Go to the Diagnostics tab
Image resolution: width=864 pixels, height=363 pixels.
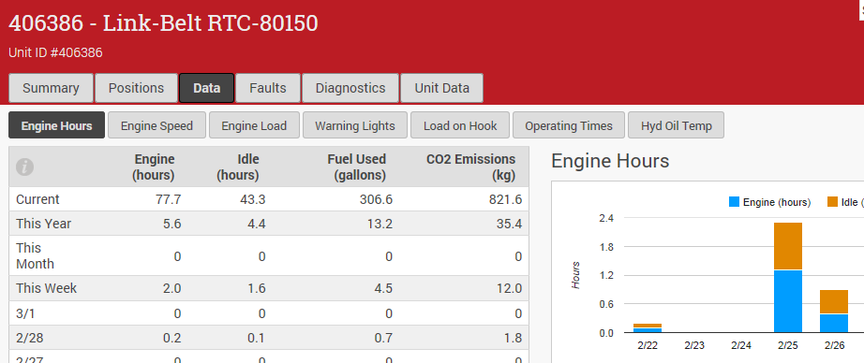tap(350, 88)
